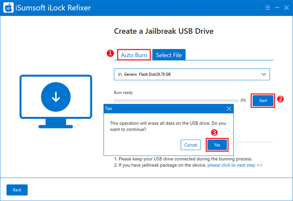The image size is (293, 201).
Task: Click the monitor download illustration
Action: 56,102
